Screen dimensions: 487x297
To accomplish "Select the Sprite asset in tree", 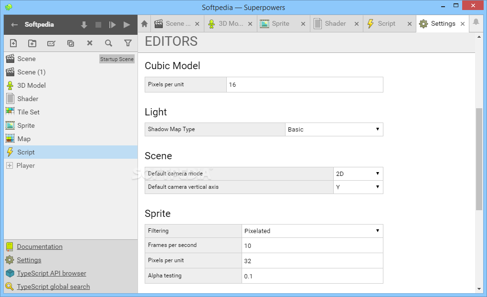I will coord(71,125).
